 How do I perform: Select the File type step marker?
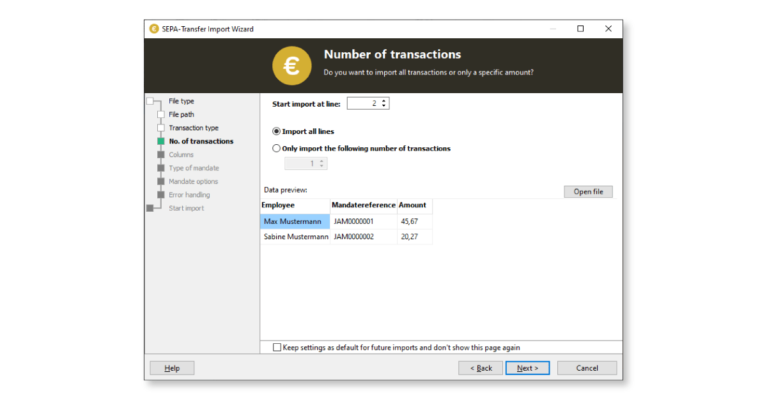click(150, 101)
